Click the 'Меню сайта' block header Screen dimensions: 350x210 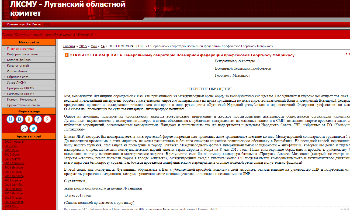[29, 42]
